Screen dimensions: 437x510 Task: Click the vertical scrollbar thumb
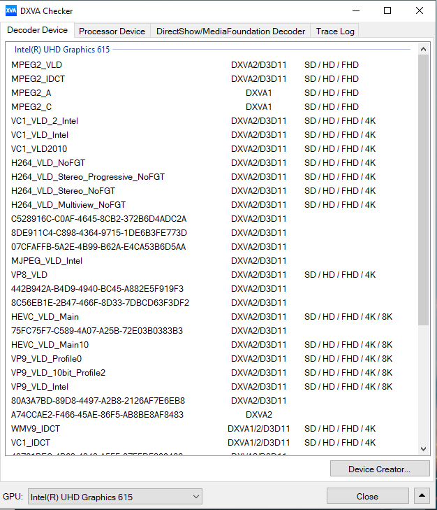[423, 190]
